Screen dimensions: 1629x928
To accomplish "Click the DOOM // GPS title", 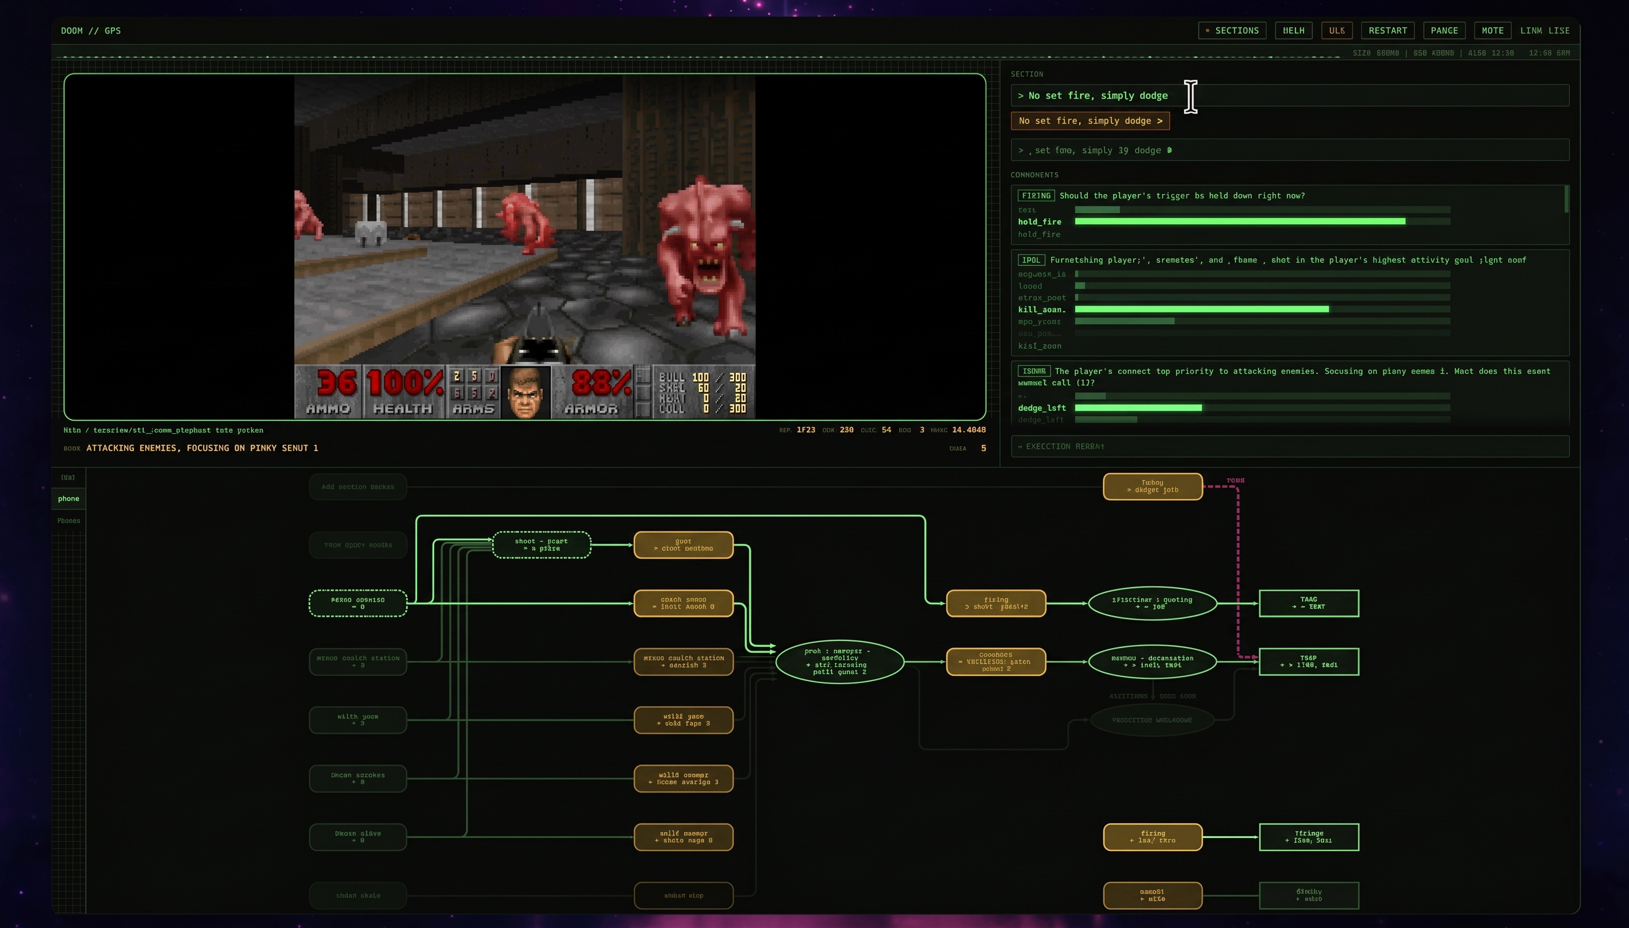I will [91, 31].
